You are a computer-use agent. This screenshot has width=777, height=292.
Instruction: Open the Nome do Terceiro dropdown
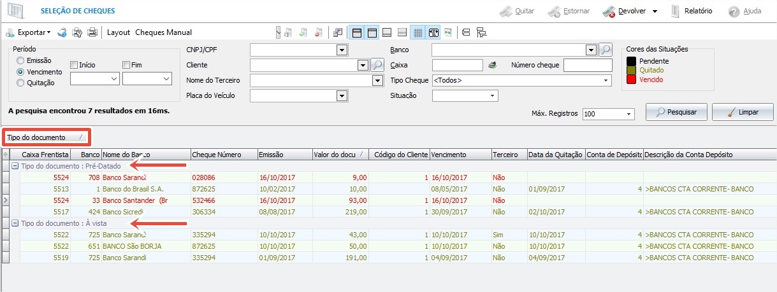tap(376, 80)
